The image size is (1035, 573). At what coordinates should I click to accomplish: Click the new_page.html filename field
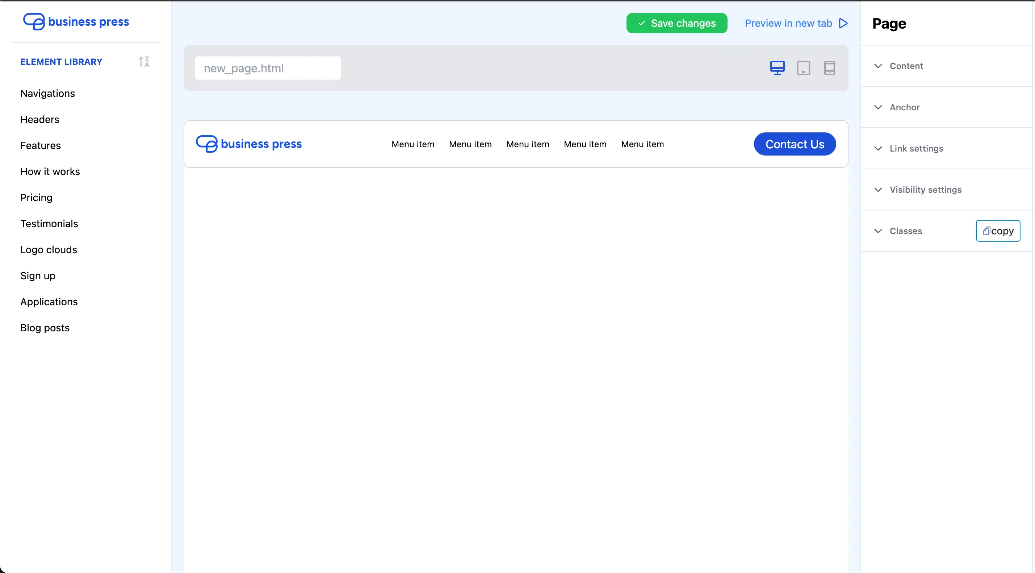point(268,68)
